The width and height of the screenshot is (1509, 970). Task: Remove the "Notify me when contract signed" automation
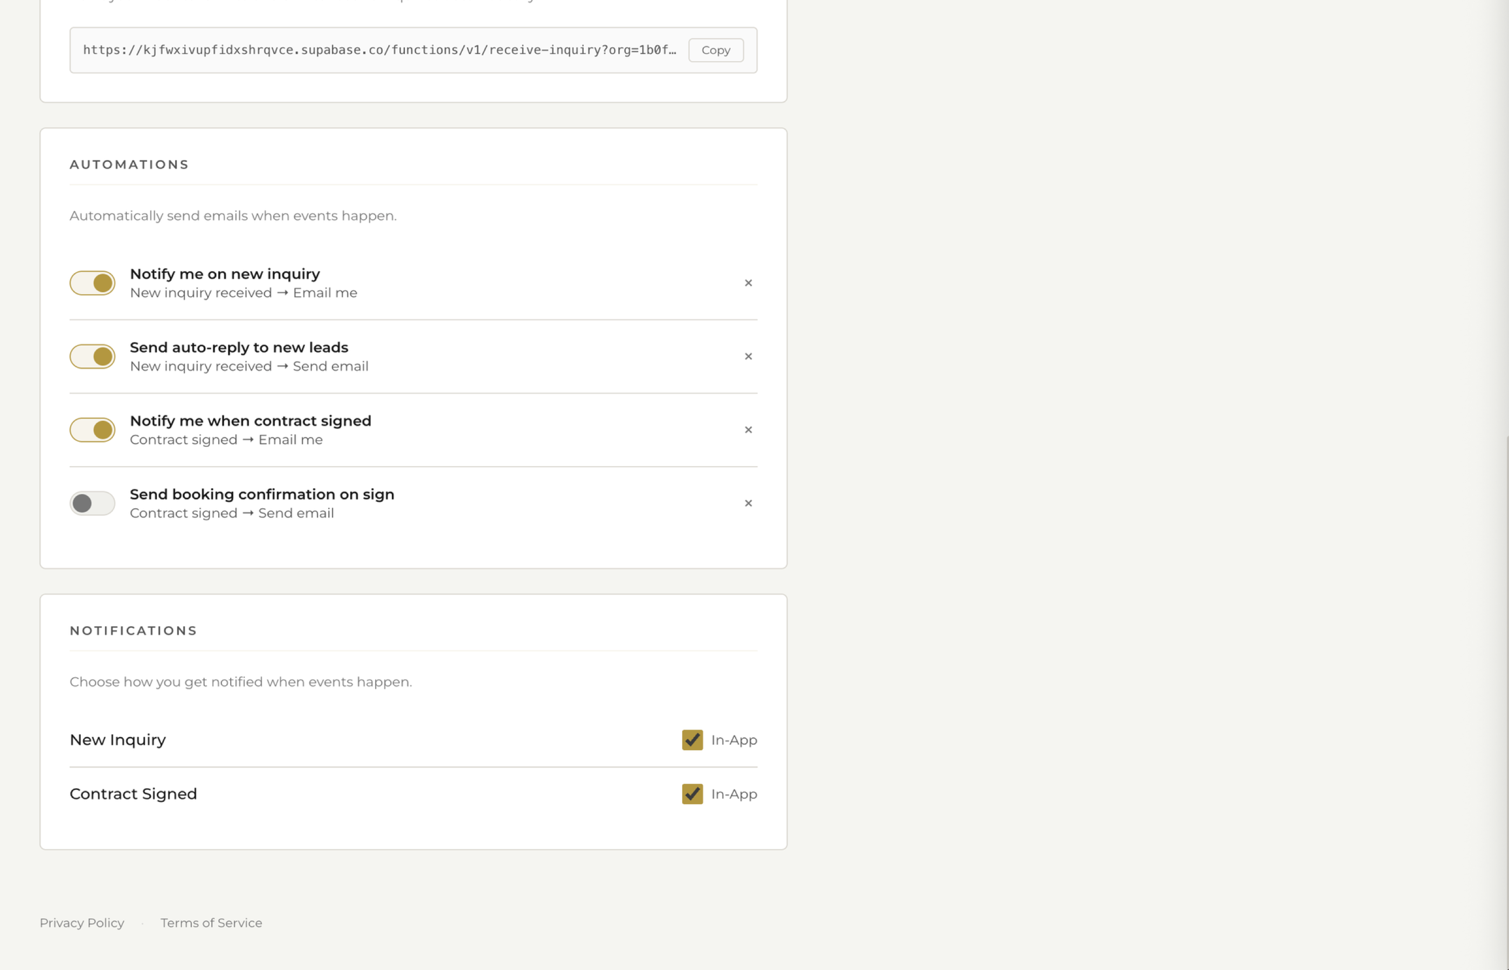tap(748, 429)
